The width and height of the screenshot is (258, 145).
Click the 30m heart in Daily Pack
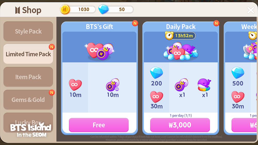click(x=157, y=97)
